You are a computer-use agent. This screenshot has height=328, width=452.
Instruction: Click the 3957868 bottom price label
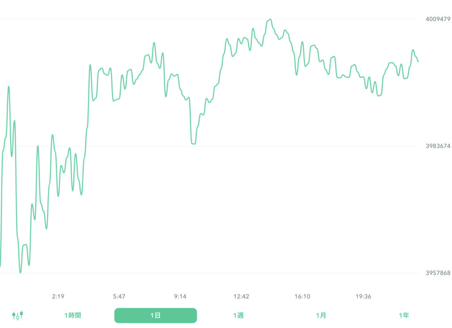437,273
